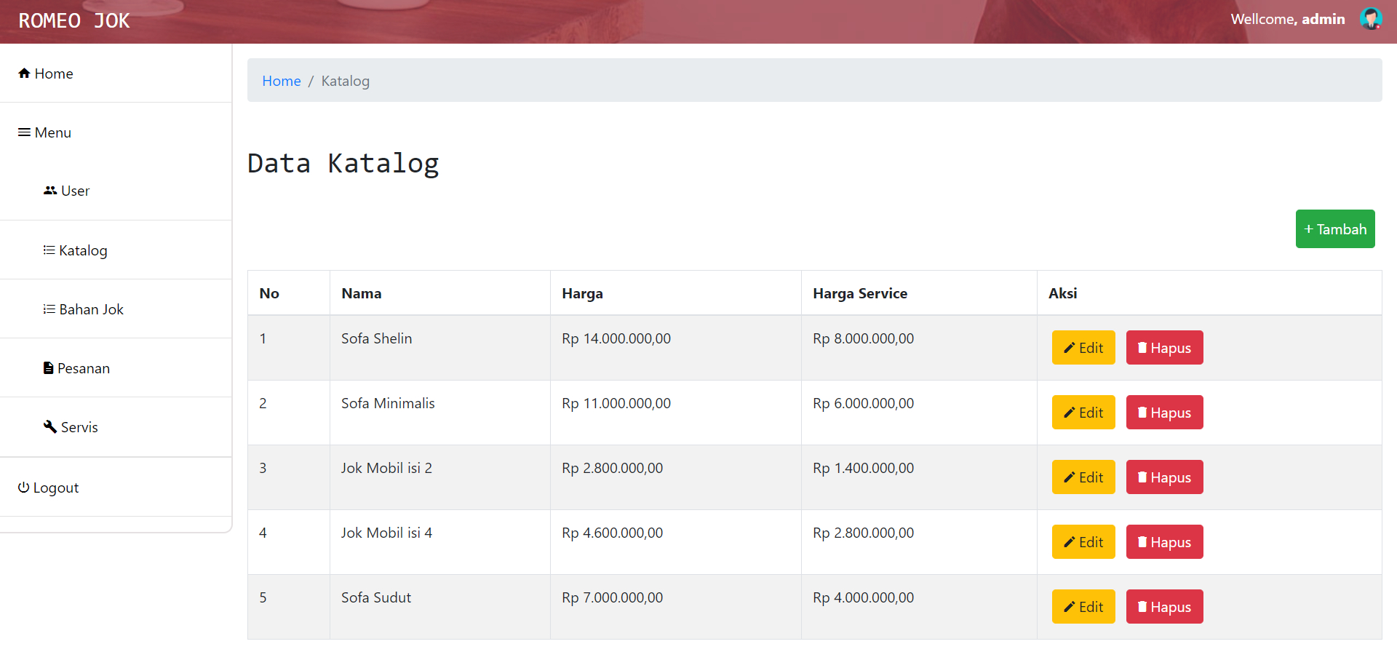Click the house icon beside Home
This screenshot has width=1397, height=668.
pos(24,73)
